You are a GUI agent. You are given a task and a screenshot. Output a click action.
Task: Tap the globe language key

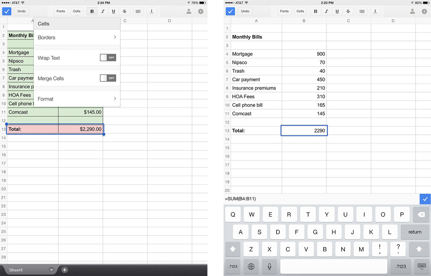click(251, 266)
